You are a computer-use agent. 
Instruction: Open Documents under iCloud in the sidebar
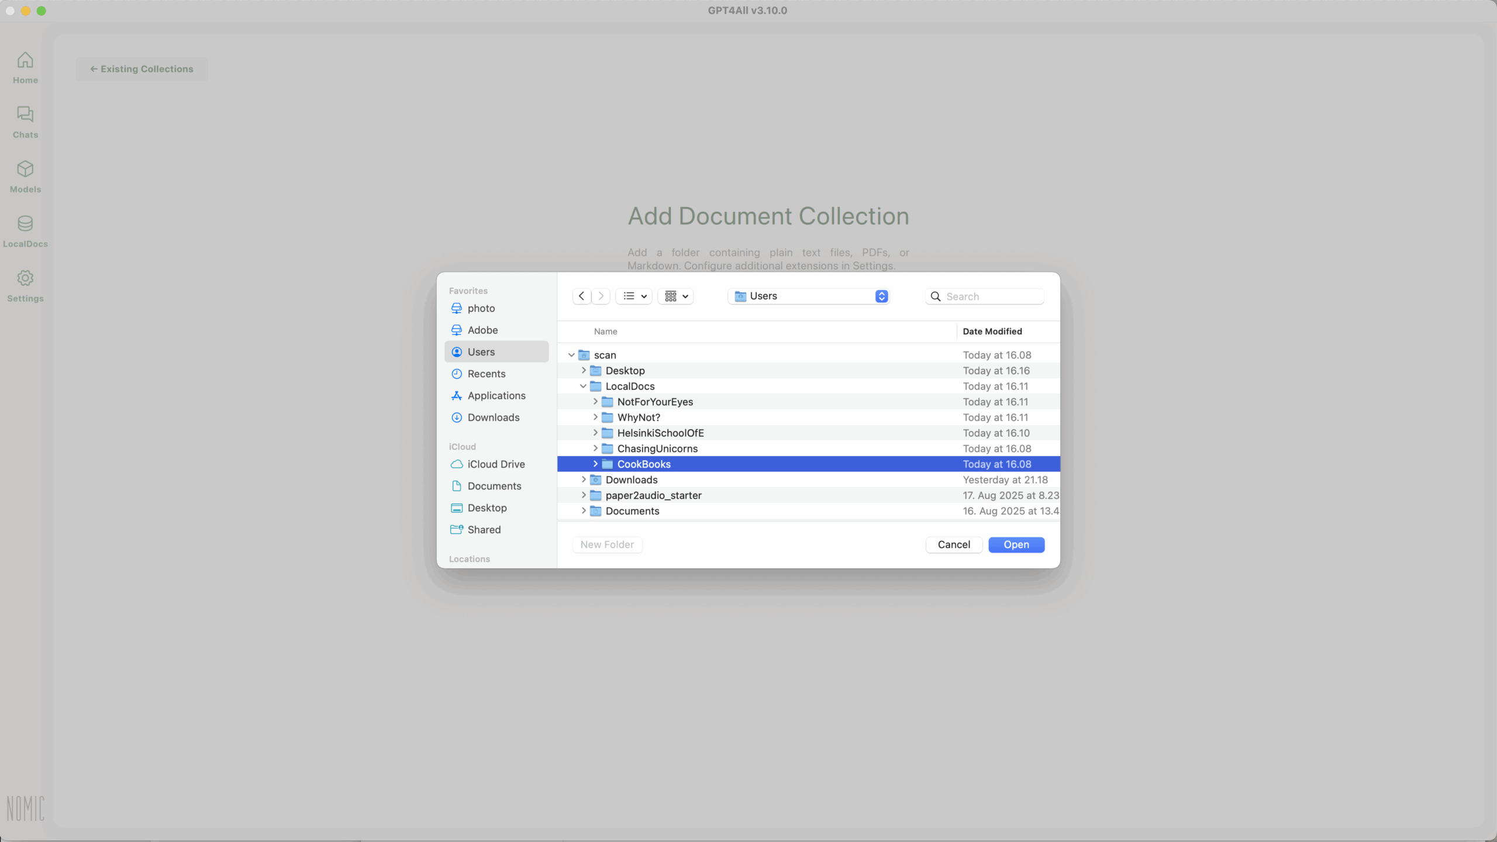(496, 486)
